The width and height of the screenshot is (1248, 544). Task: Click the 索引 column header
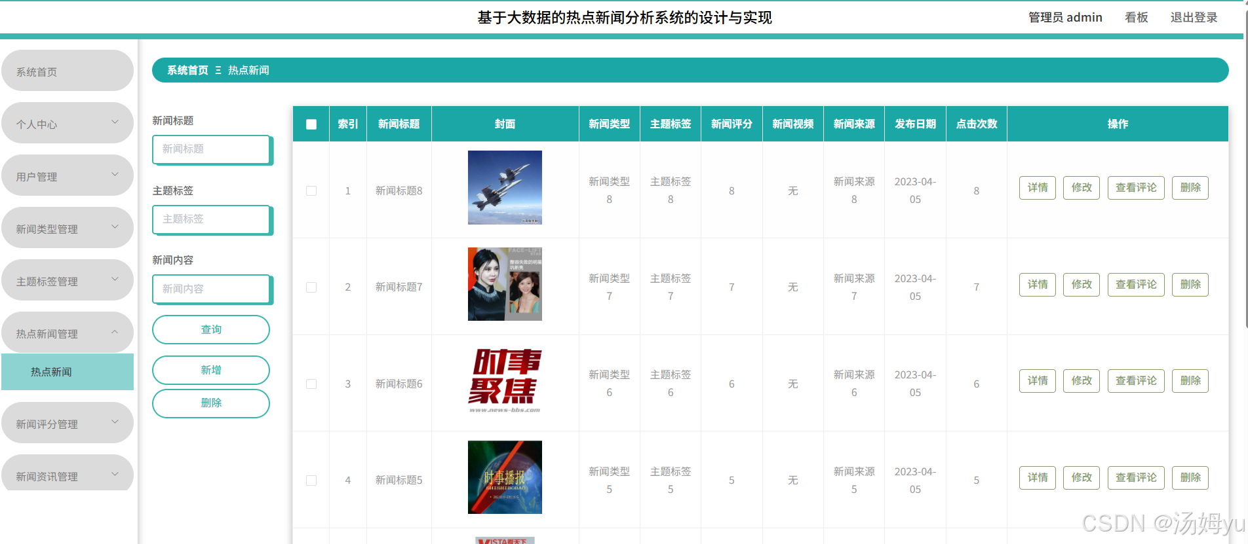(x=347, y=124)
